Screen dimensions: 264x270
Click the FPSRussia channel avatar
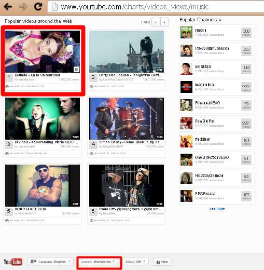point(186,196)
